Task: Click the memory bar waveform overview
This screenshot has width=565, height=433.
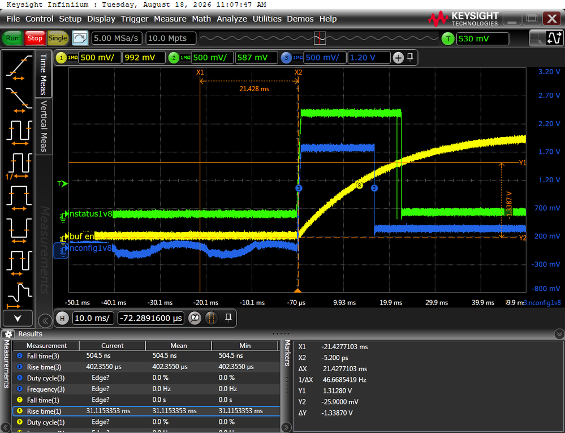Action: pyautogui.click(x=320, y=38)
